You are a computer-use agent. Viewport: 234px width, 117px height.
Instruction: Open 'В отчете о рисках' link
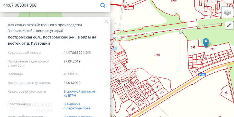pos(78,116)
